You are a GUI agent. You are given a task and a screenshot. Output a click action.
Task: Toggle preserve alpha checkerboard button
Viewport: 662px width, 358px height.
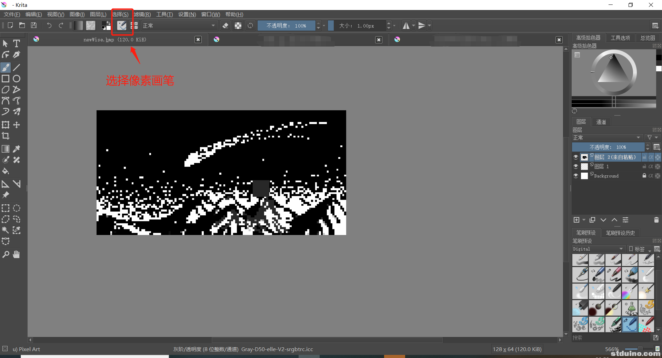point(238,25)
